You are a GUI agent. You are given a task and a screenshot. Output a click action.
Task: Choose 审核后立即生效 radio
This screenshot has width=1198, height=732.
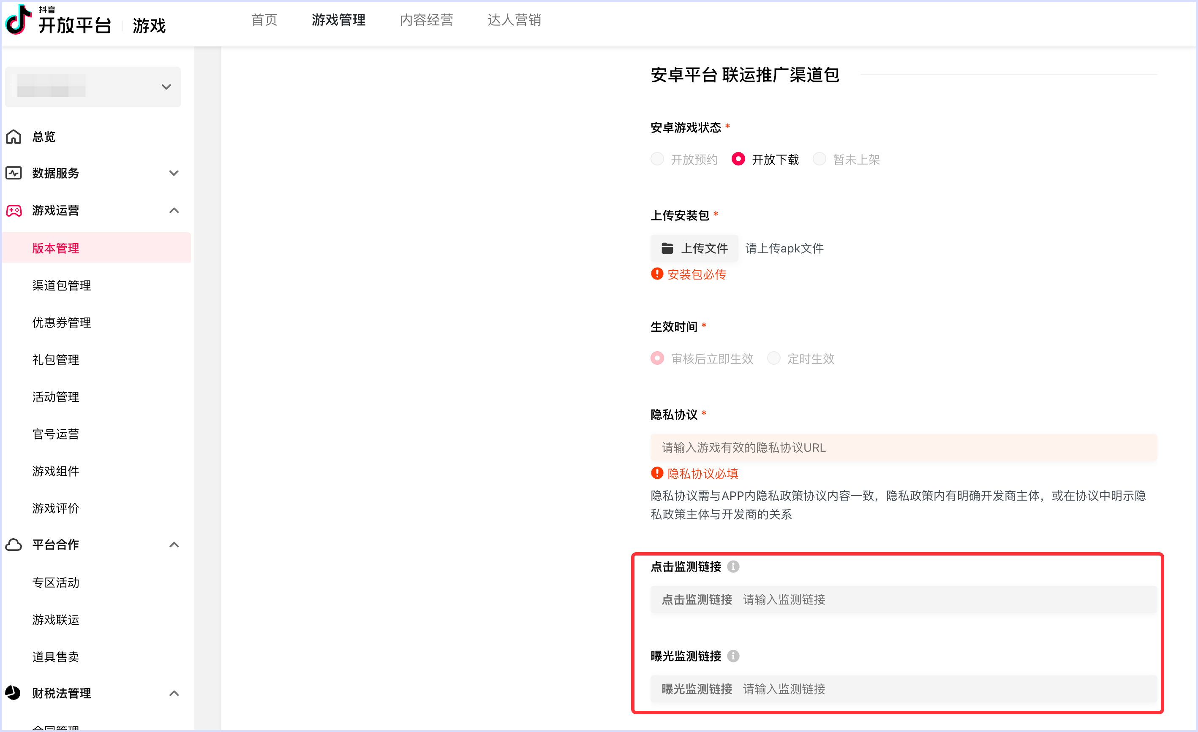[657, 359]
